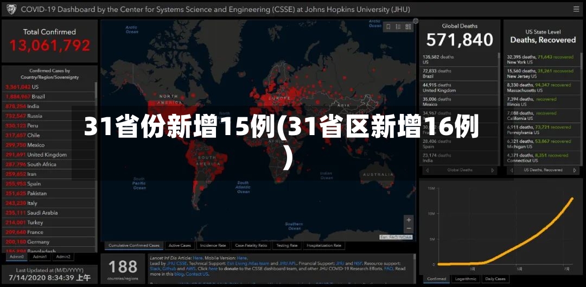The image size is (586, 287).
Task: Open the JHU APL link
Action: click(288, 263)
